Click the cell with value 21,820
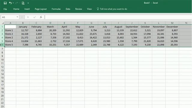Viewport: 192px width, 108px height. (x=145, y=41)
